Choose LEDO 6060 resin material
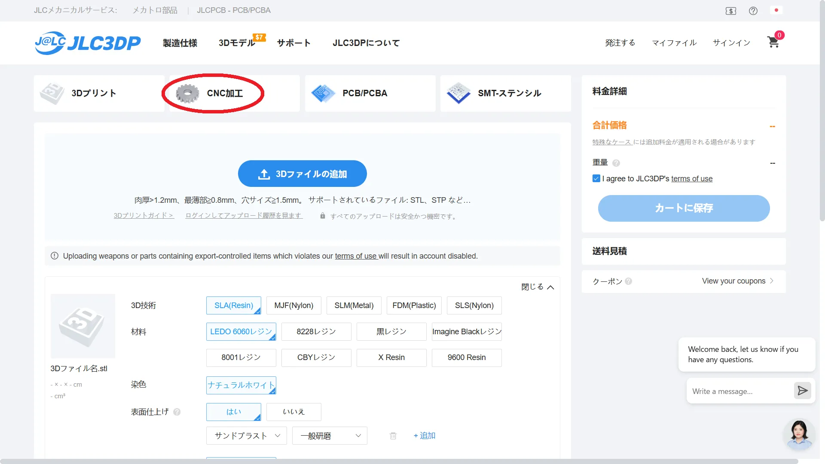The image size is (825, 464). click(x=241, y=332)
